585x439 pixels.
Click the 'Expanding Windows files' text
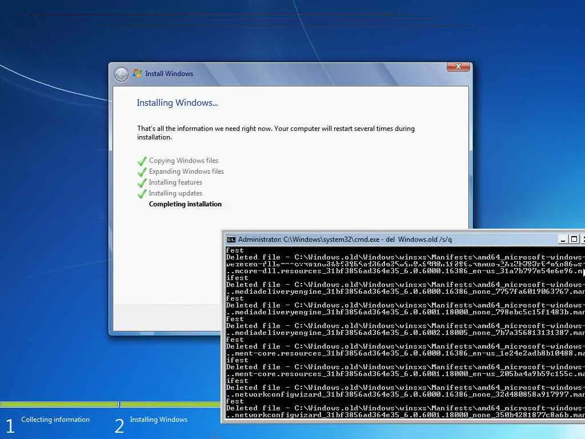click(186, 171)
